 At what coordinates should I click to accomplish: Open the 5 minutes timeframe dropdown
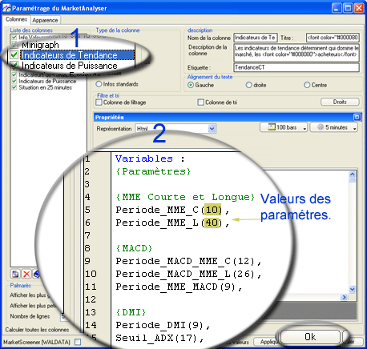click(333, 127)
